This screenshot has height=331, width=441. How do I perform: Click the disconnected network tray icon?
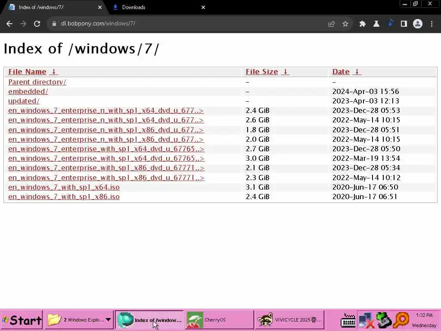tap(366, 321)
